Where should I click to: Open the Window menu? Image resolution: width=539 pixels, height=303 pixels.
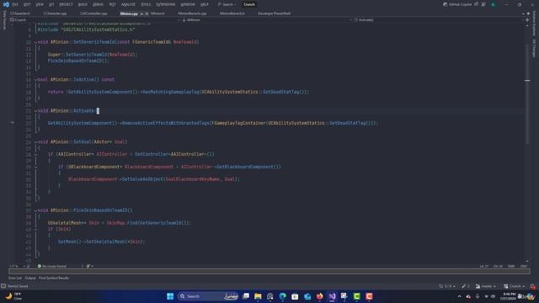point(188,4)
